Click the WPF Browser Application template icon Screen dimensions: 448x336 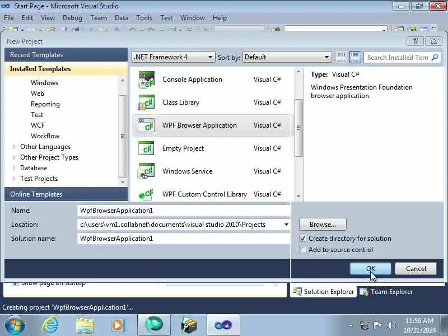[x=146, y=125]
